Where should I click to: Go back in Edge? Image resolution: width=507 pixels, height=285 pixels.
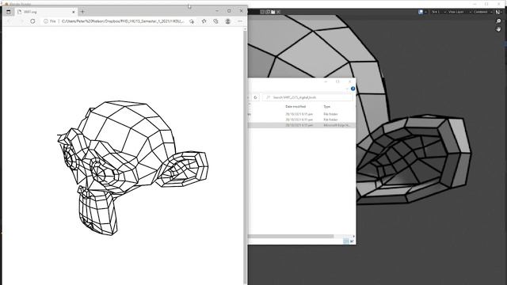9,21
